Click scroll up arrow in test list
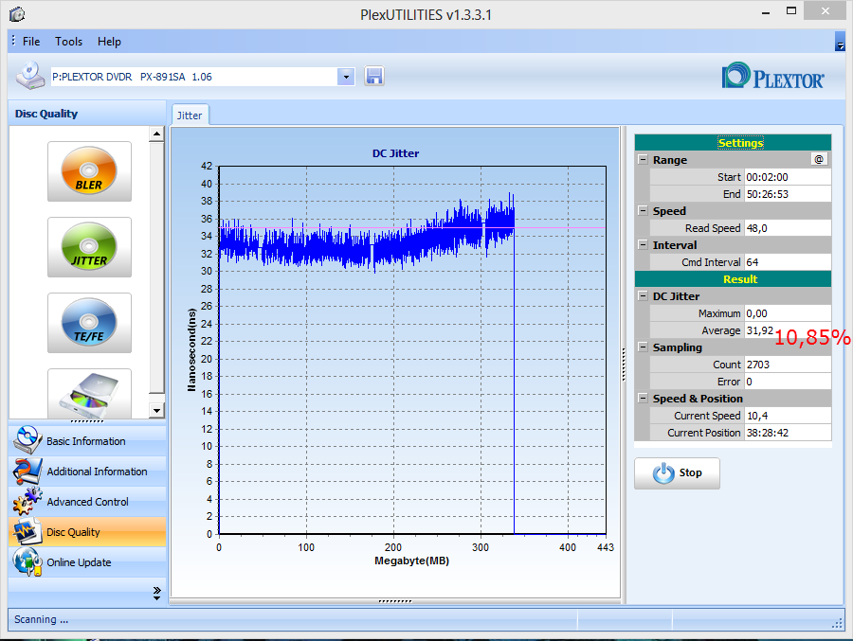Viewport: 853px width, 641px height. point(156,134)
